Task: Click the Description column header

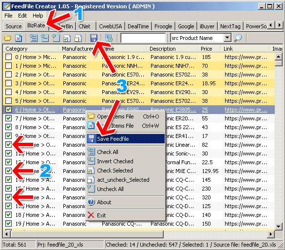Action: 172,49
